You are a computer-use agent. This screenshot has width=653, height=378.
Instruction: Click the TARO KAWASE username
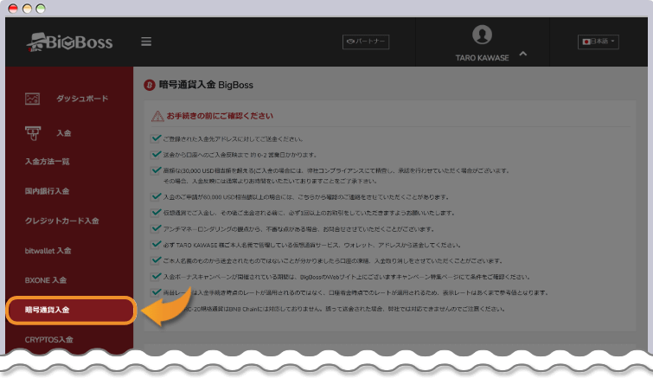pyautogui.click(x=482, y=58)
